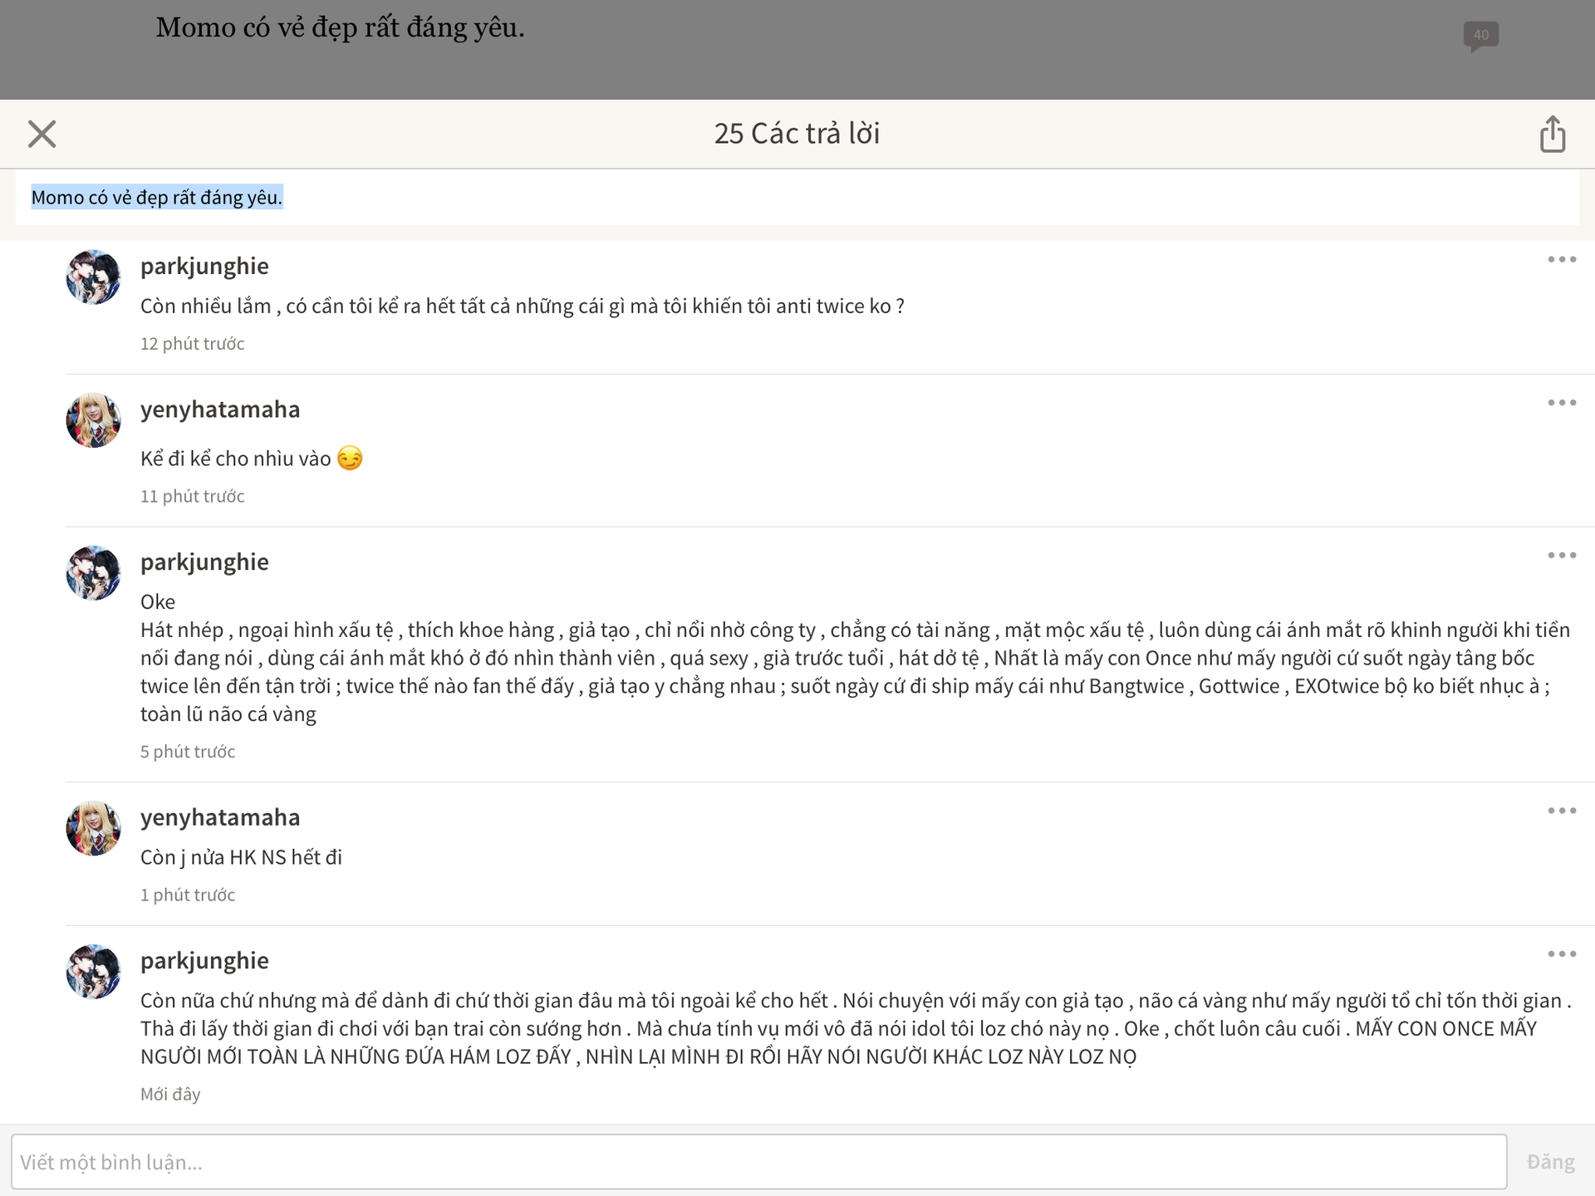Open options dots for first parkjunghie comment

coord(1562,260)
